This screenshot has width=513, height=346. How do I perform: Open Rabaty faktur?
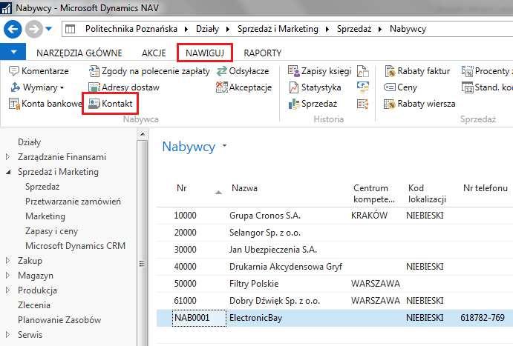(x=417, y=71)
